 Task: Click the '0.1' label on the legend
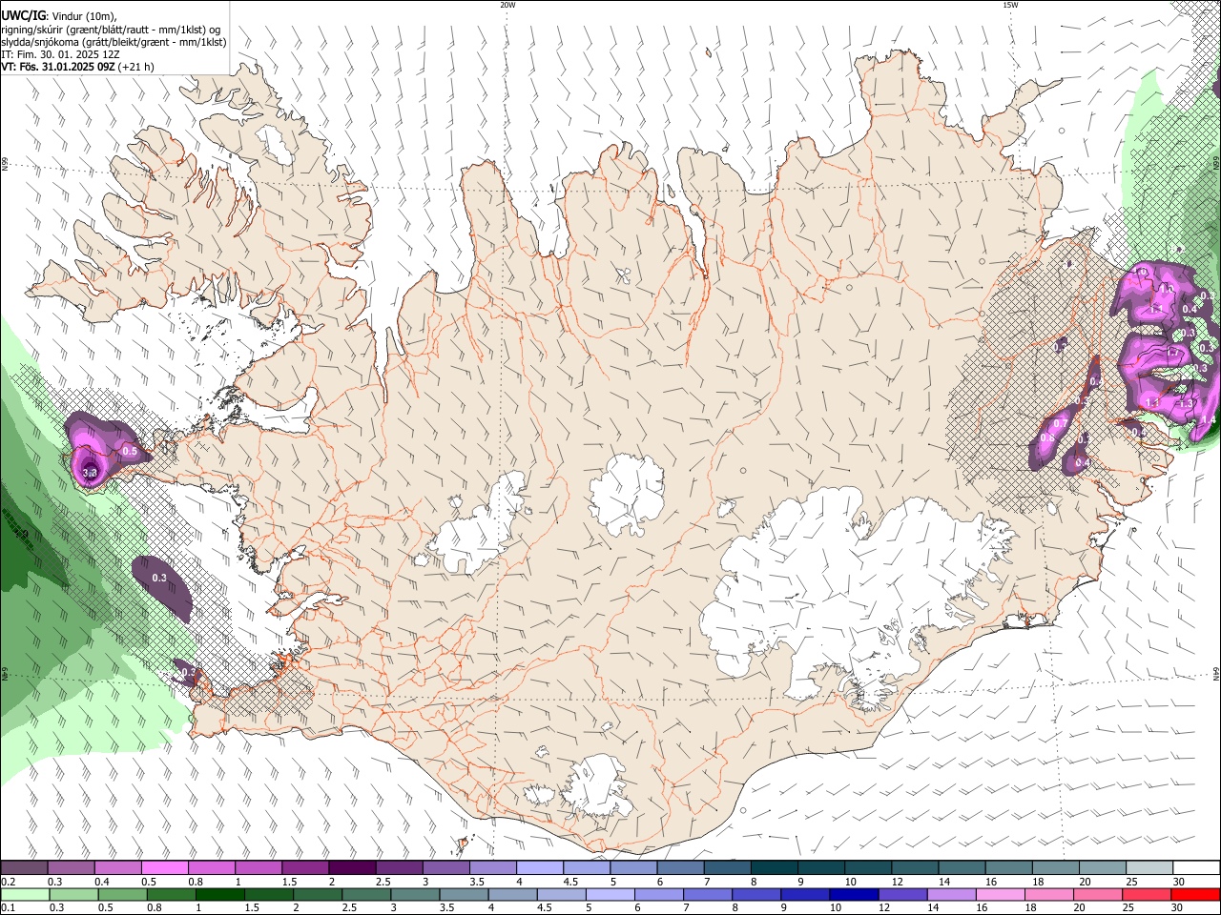(9, 907)
